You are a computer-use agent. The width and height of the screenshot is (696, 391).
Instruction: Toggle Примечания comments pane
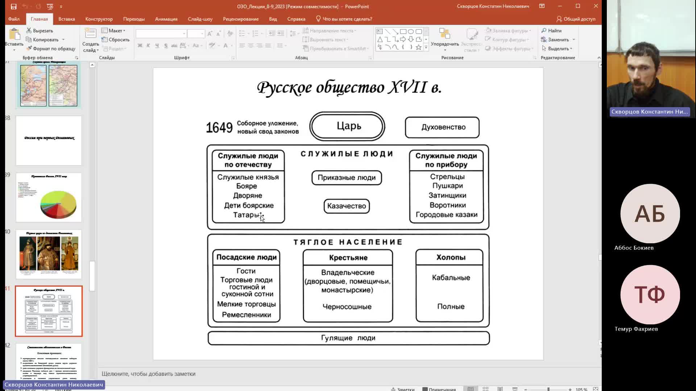tap(439, 389)
